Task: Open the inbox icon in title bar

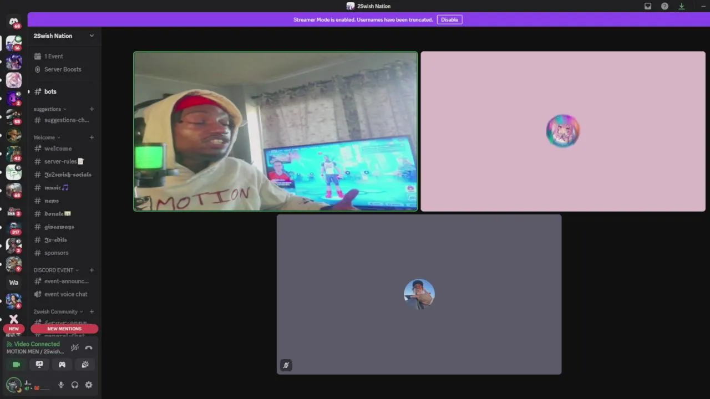Action: tap(647, 6)
